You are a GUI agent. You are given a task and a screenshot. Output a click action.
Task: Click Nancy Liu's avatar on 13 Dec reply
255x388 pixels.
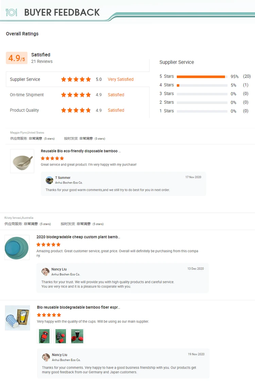coord(46,272)
